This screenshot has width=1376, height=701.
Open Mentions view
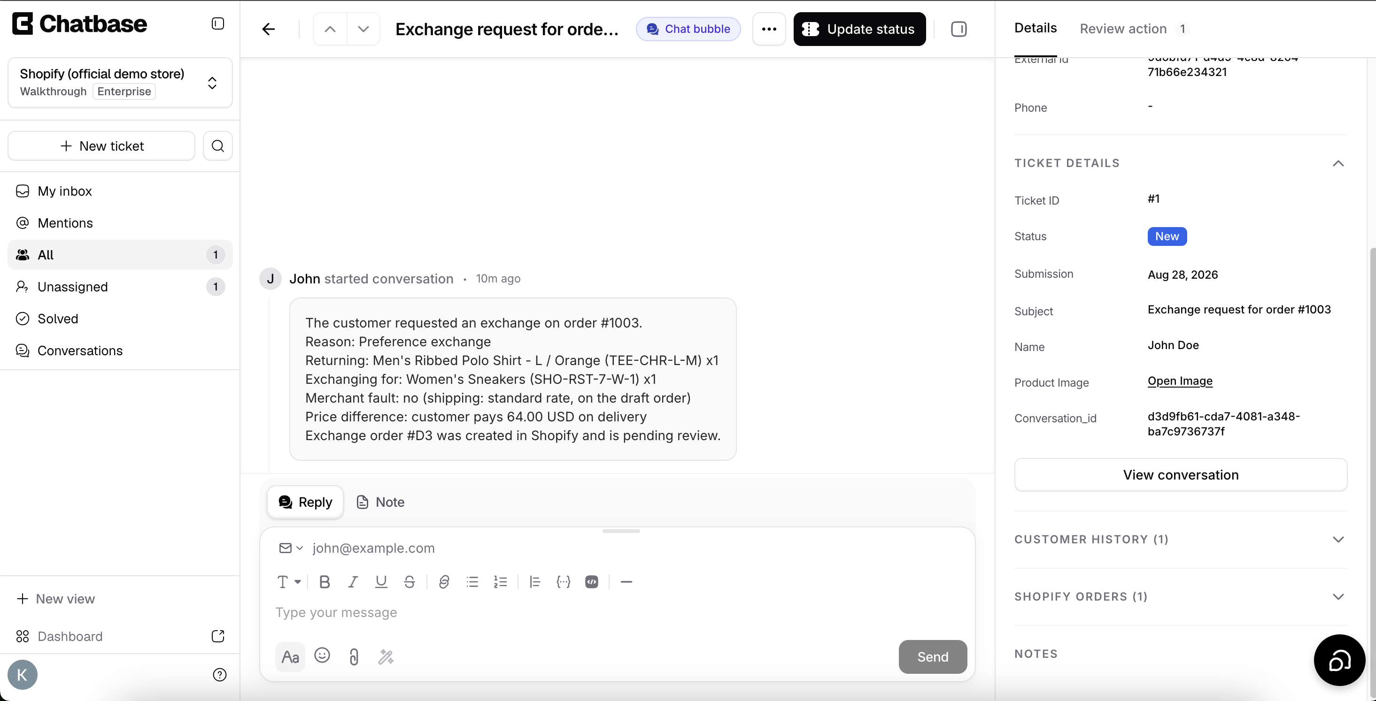point(120,223)
